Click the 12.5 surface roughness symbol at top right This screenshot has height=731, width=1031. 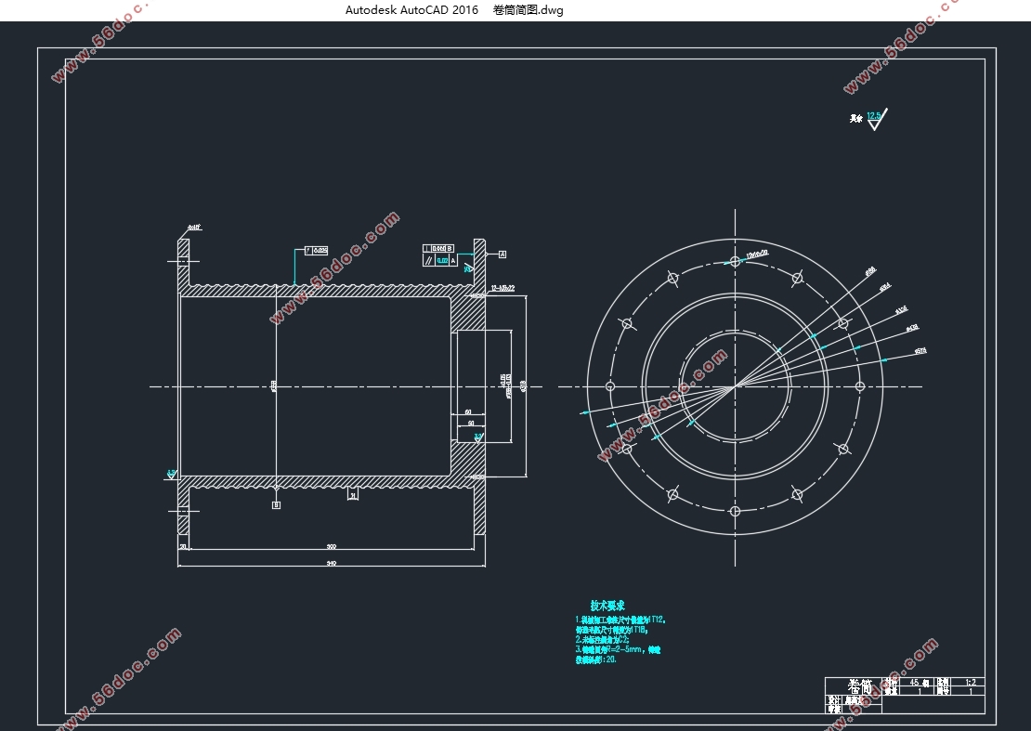pyautogui.click(x=877, y=119)
